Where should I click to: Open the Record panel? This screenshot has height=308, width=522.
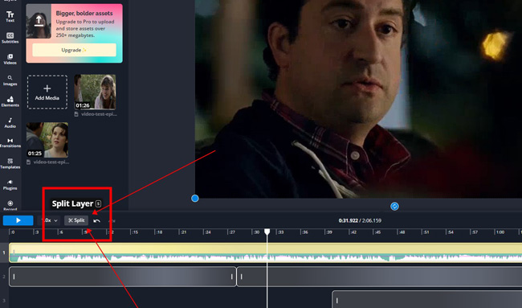(x=10, y=205)
